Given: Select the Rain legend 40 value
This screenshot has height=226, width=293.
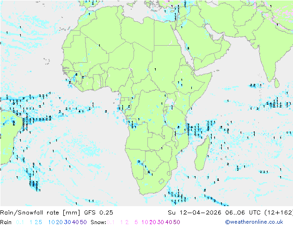Looking at the screenshot, I should (x=75, y=222).
